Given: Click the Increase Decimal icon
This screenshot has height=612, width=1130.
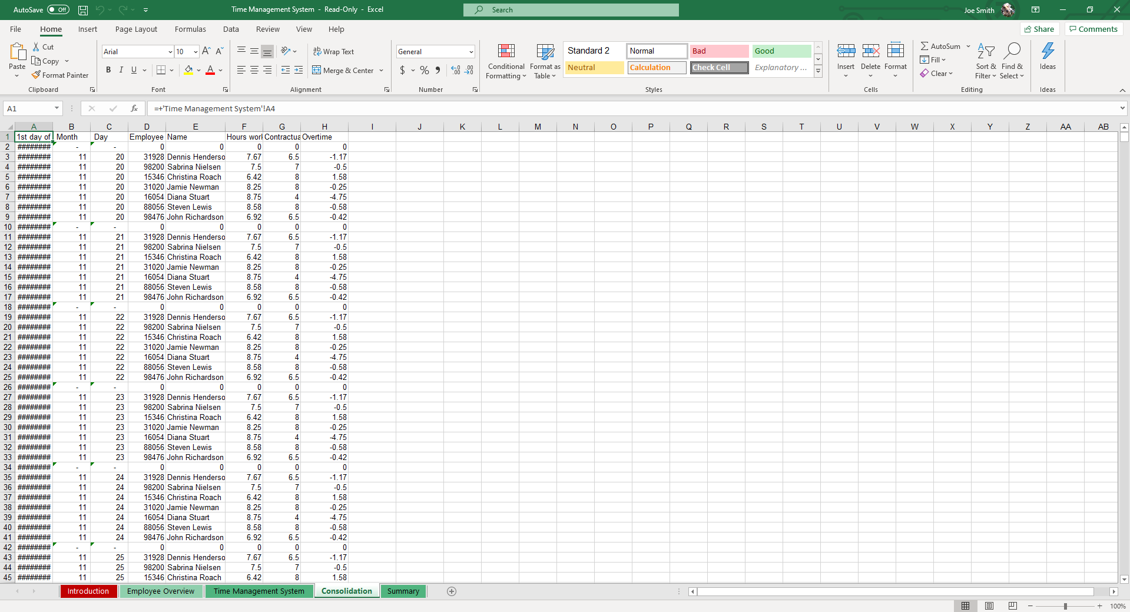Looking at the screenshot, I should point(456,70).
